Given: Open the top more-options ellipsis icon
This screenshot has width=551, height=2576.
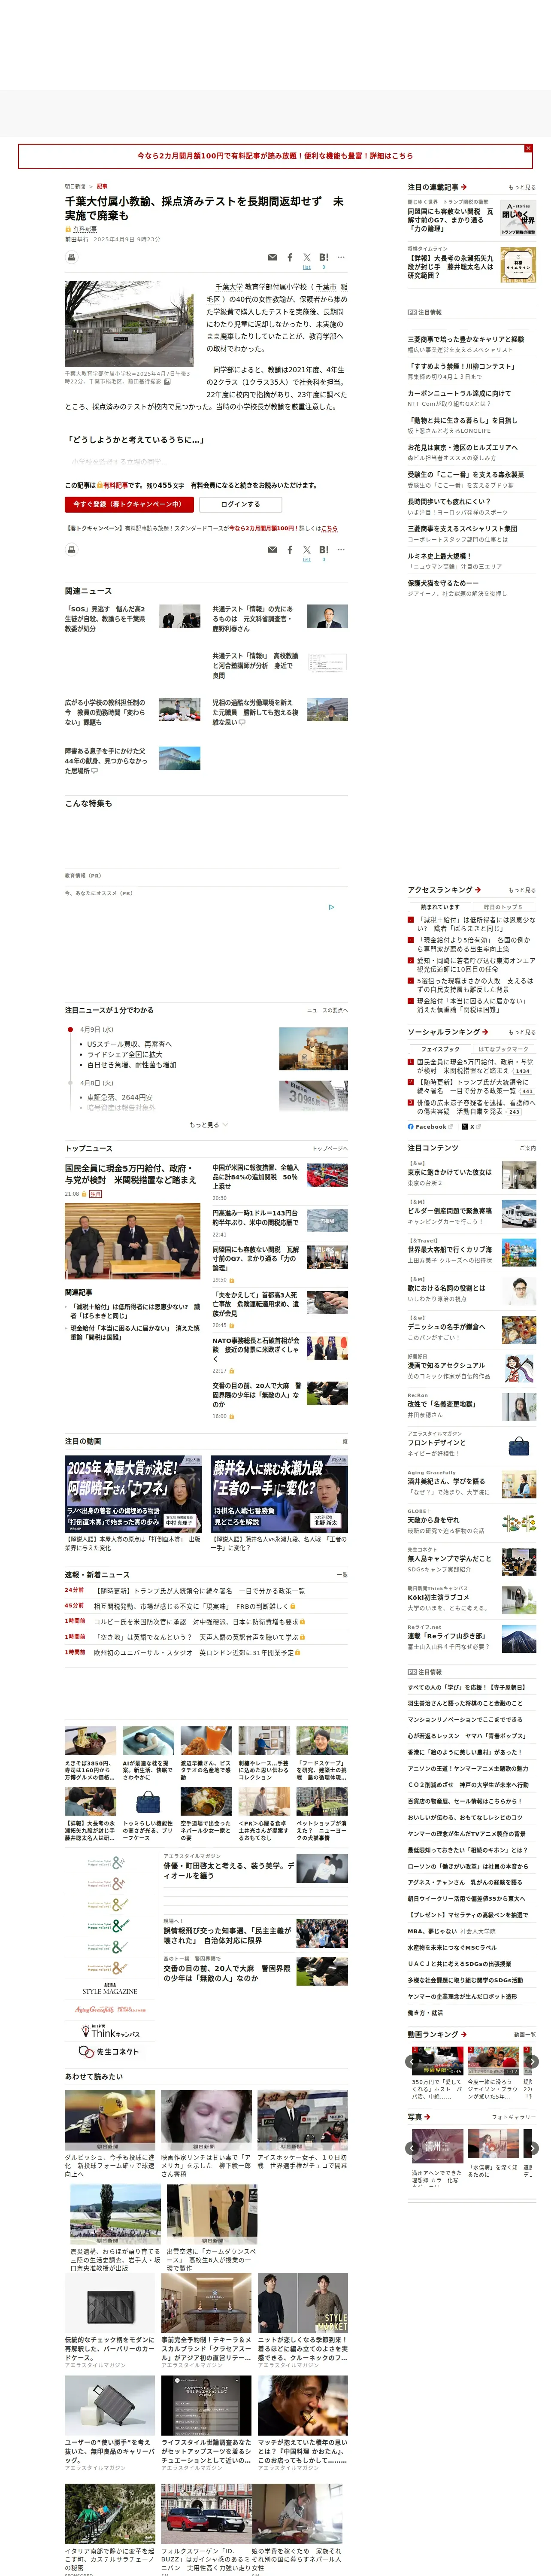Looking at the screenshot, I should click(x=341, y=257).
